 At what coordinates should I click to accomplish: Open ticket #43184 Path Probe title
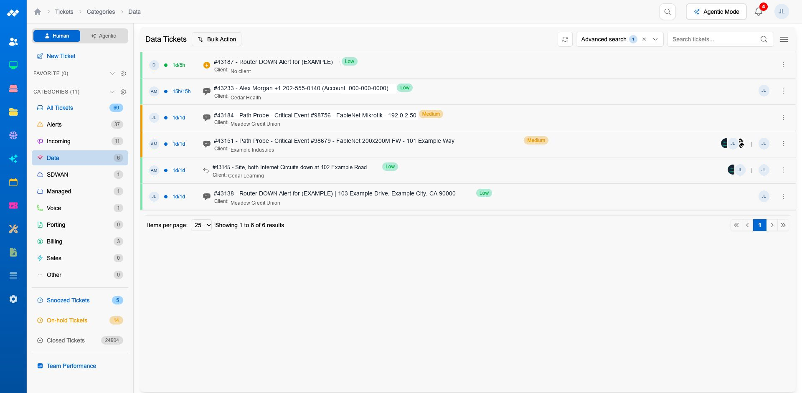click(315, 115)
